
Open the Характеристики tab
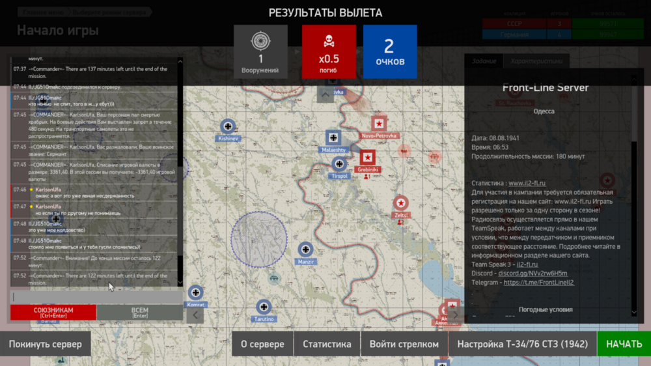536,61
